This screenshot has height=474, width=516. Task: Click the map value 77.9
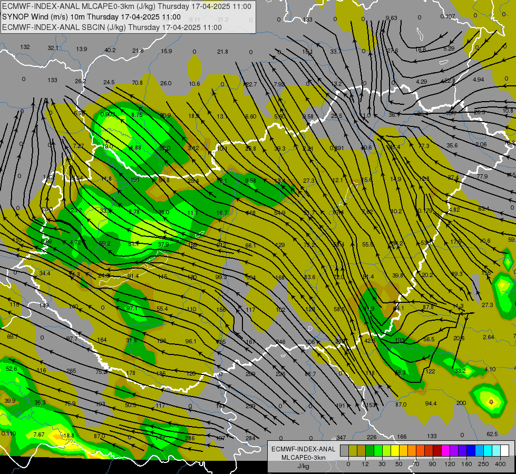pyautogui.click(x=482, y=176)
